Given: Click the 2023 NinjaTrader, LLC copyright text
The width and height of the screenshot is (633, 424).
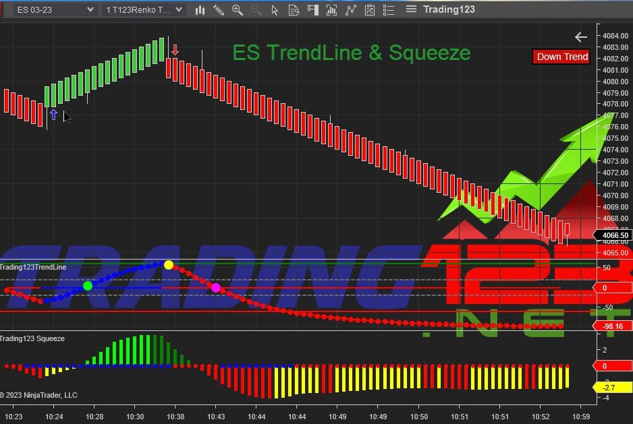Looking at the screenshot, I should (38, 395).
